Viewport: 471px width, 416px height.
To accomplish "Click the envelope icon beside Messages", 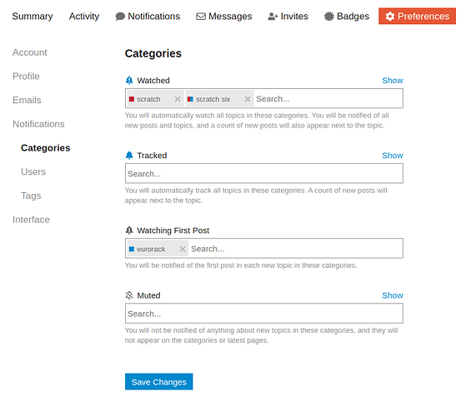I will [x=201, y=16].
